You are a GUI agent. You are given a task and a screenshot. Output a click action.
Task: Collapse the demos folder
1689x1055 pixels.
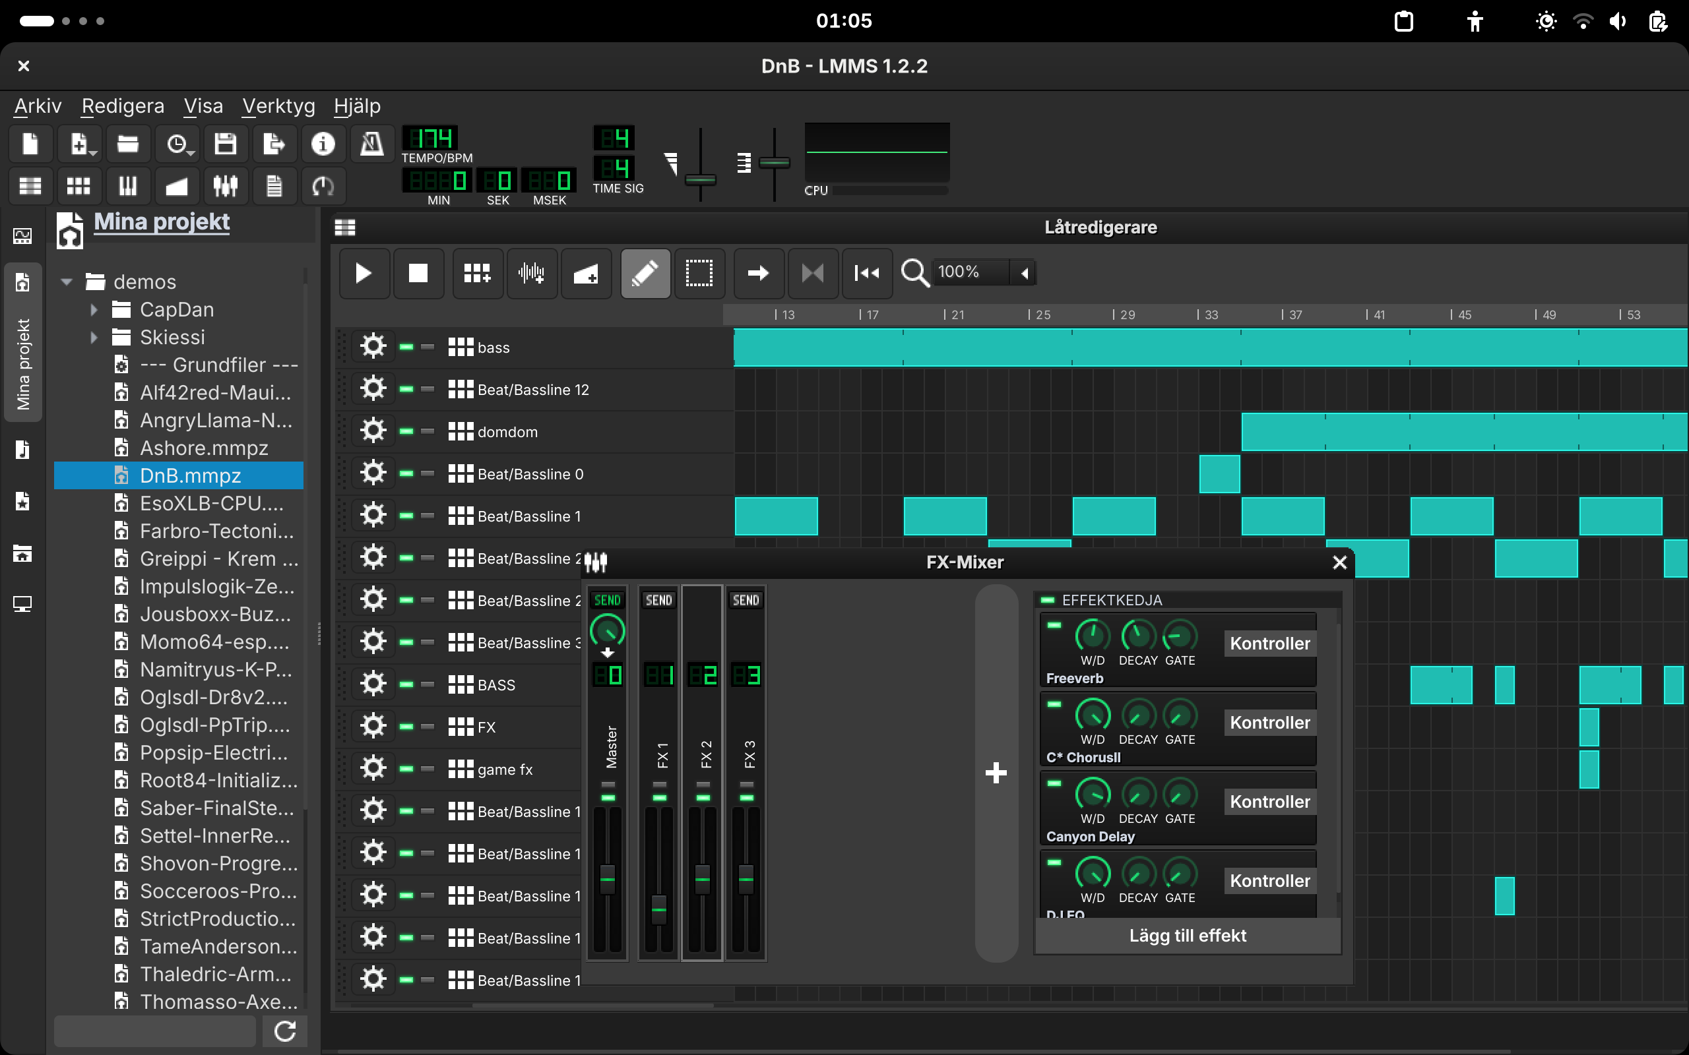point(67,282)
